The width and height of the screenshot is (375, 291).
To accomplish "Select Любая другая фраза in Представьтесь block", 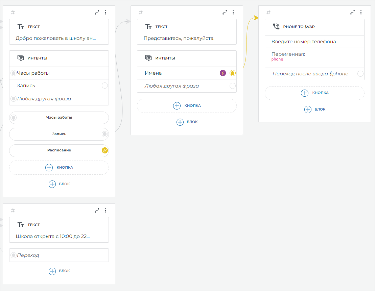I will (x=183, y=86).
